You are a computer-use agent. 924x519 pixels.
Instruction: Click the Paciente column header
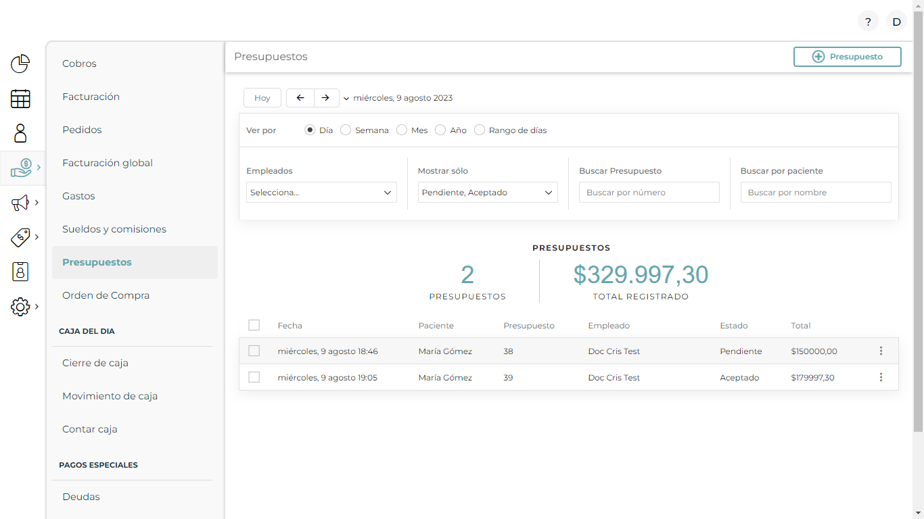436,326
